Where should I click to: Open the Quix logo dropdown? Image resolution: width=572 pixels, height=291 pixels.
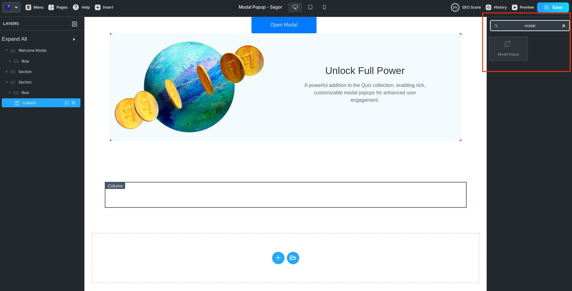click(x=11, y=7)
